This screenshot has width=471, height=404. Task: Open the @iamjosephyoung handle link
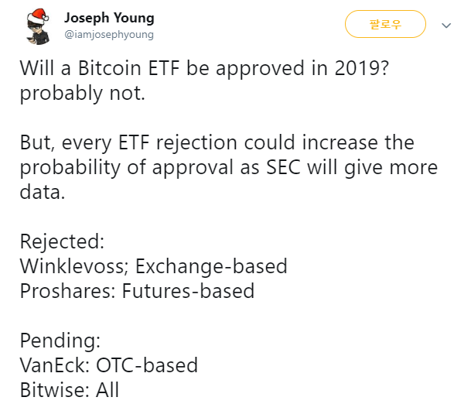pos(109,35)
